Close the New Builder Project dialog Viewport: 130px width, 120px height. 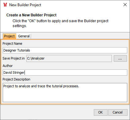pos(125,5)
